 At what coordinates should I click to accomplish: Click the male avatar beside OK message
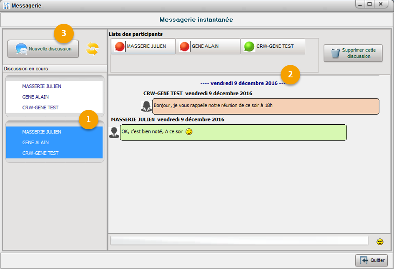(x=114, y=133)
